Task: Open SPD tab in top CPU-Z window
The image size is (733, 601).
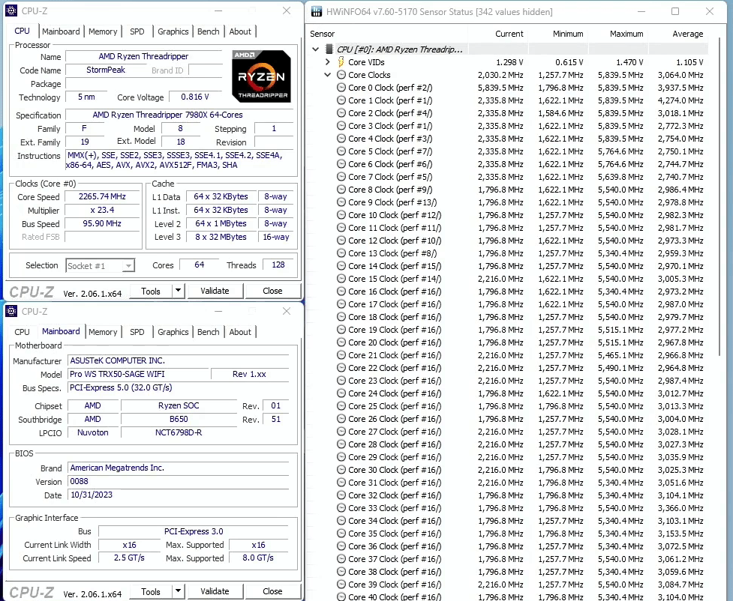Action: point(137,31)
